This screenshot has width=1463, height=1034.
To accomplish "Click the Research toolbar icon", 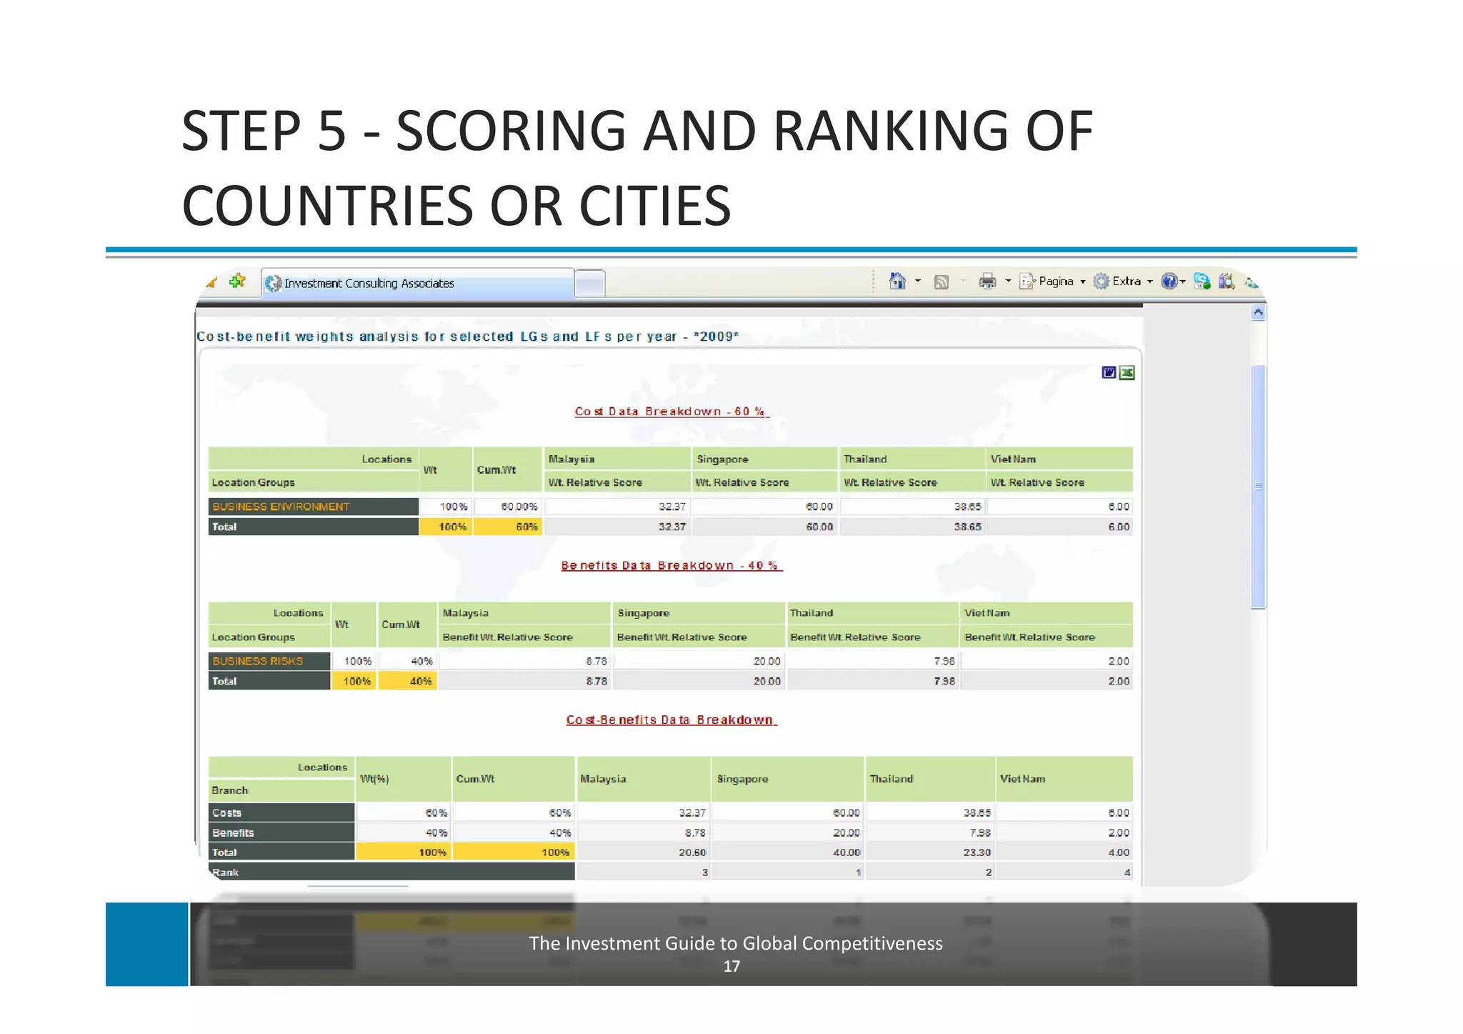I will pyautogui.click(x=1227, y=282).
